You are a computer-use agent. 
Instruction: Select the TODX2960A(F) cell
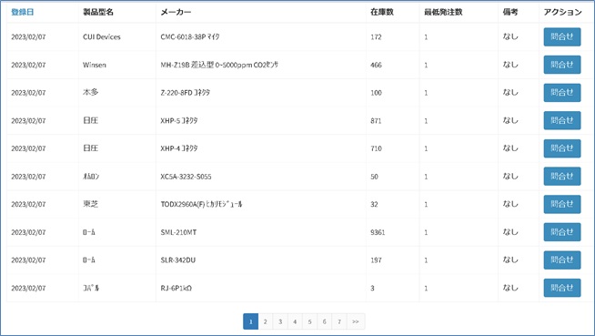(x=201, y=204)
